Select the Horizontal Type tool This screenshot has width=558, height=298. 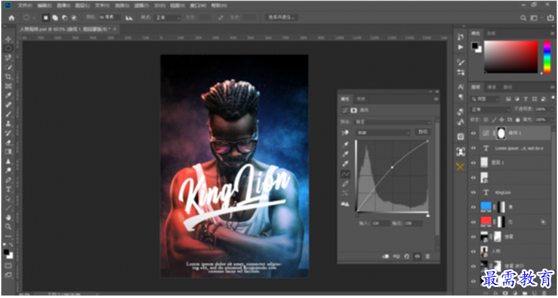coord(8,189)
